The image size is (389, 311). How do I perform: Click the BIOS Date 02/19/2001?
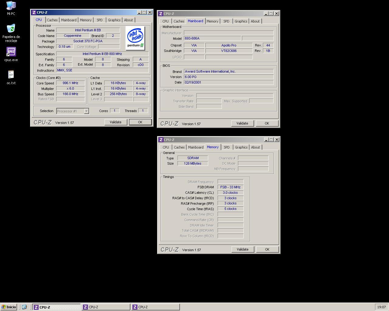point(229,82)
